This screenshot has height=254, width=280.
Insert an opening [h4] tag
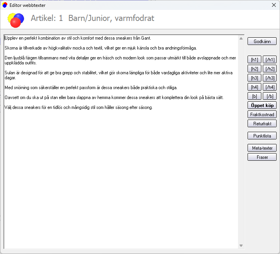(x=254, y=87)
